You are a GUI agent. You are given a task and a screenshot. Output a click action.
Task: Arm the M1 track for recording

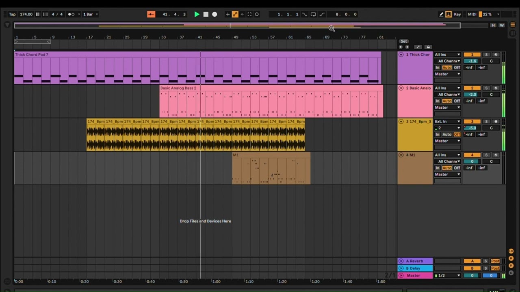(x=496, y=155)
